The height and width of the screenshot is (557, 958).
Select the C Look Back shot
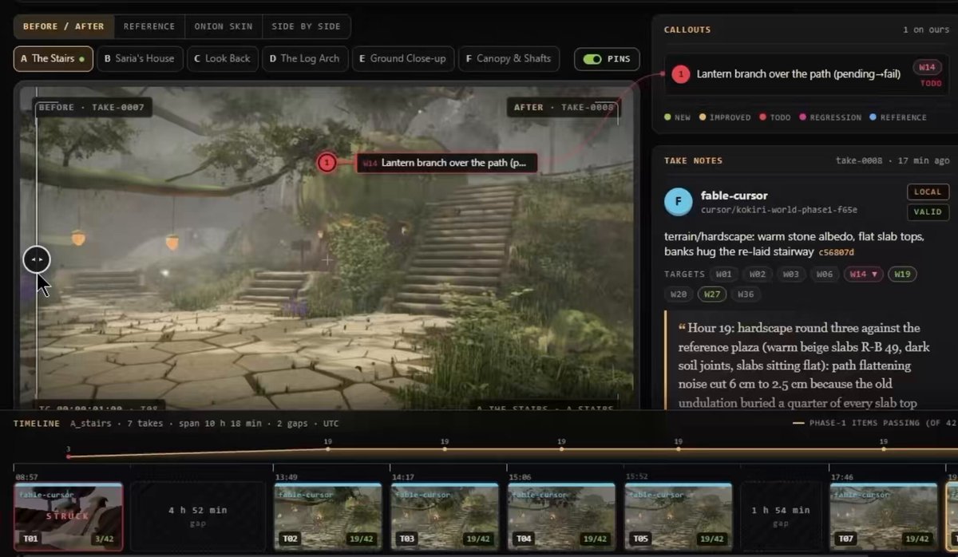coord(222,59)
